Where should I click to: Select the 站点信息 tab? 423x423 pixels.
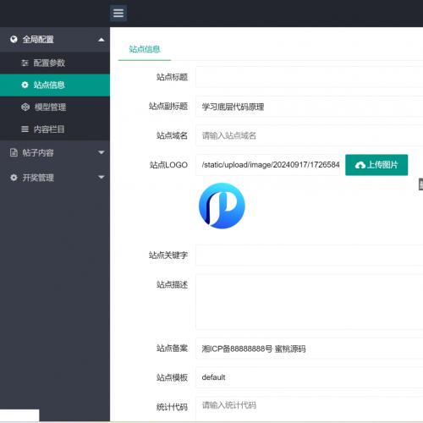click(x=145, y=49)
